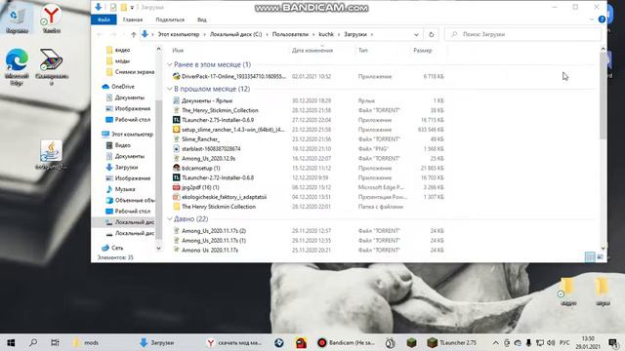Click Этот компьютер in the address breadcrumb
The image size is (625, 351).
[178, 35]
